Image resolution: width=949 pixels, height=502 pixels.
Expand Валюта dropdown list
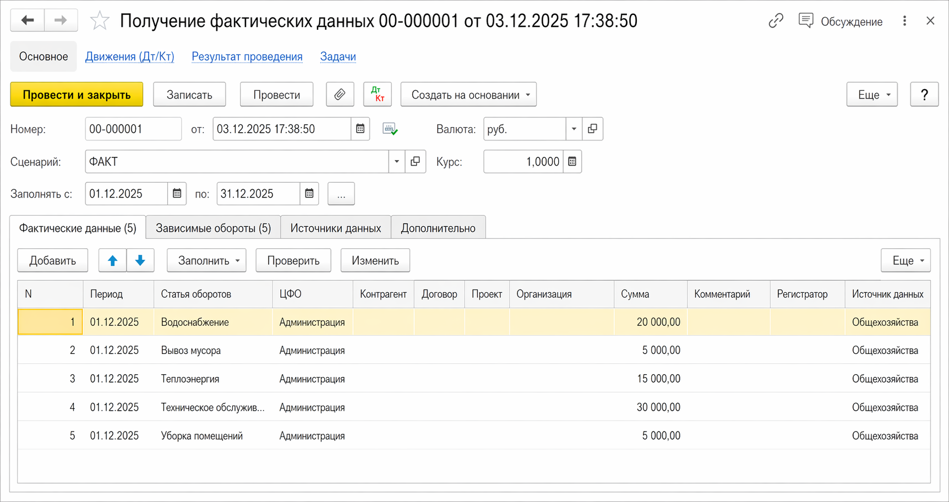click(574, 129)
